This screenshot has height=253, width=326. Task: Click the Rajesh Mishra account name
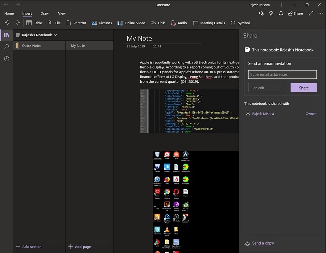pos(259,5)
